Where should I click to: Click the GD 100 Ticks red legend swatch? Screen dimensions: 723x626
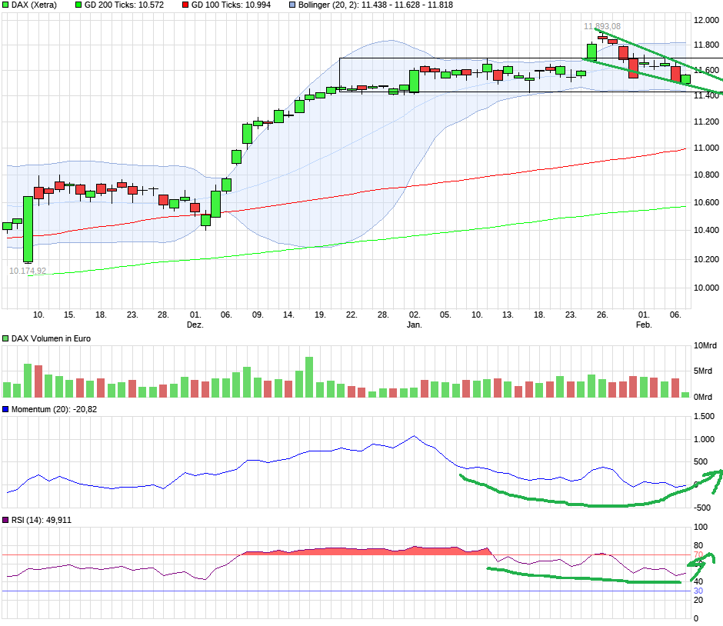(185, 5)
